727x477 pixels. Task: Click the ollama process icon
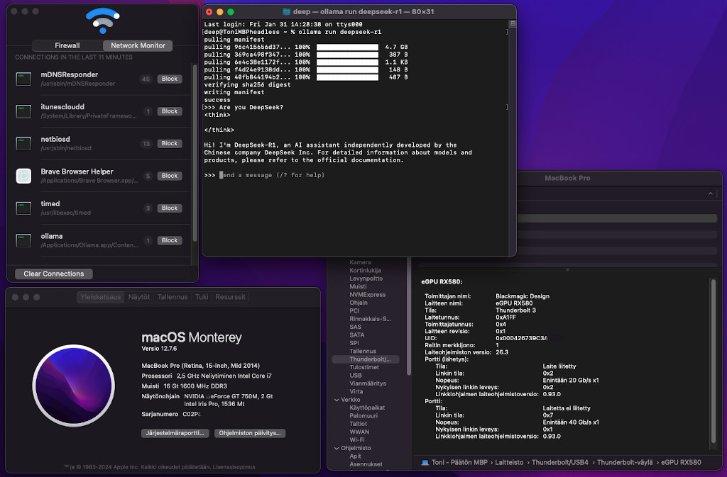pos(24,240)
